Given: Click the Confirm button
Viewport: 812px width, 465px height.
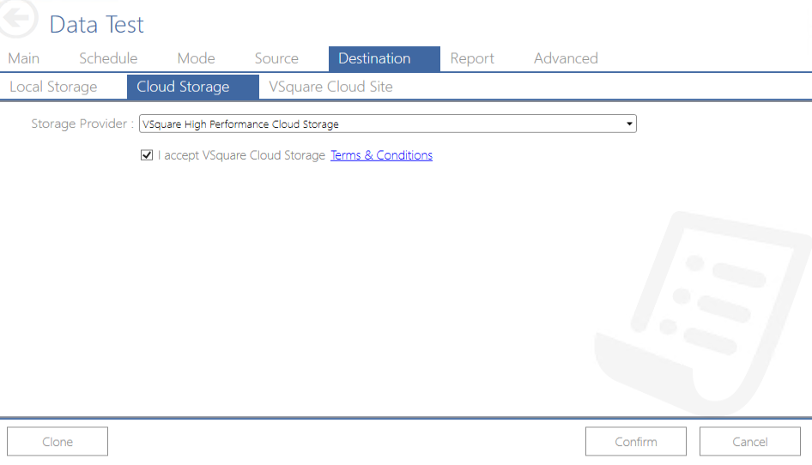Looking at the screenshot, I should [636, 442].
